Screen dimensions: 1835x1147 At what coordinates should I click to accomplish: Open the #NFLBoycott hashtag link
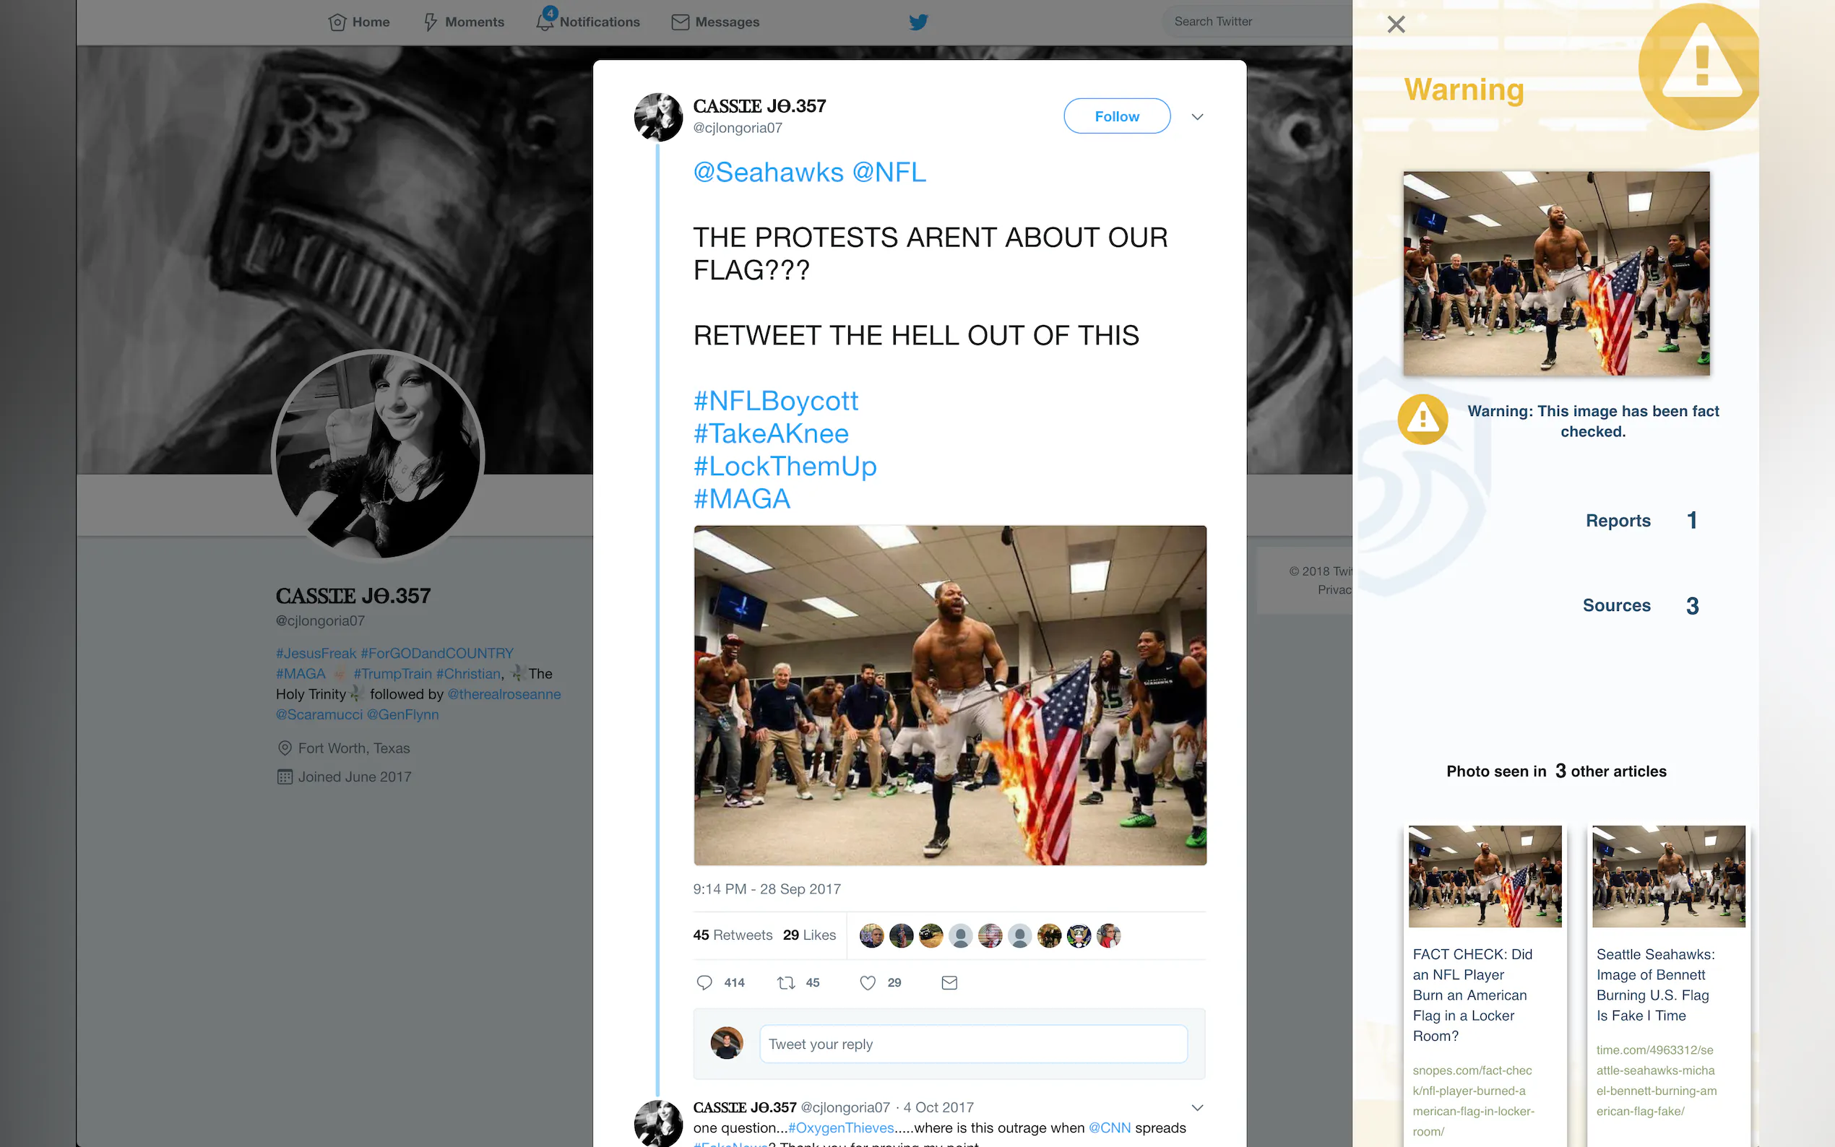[775, 401]
